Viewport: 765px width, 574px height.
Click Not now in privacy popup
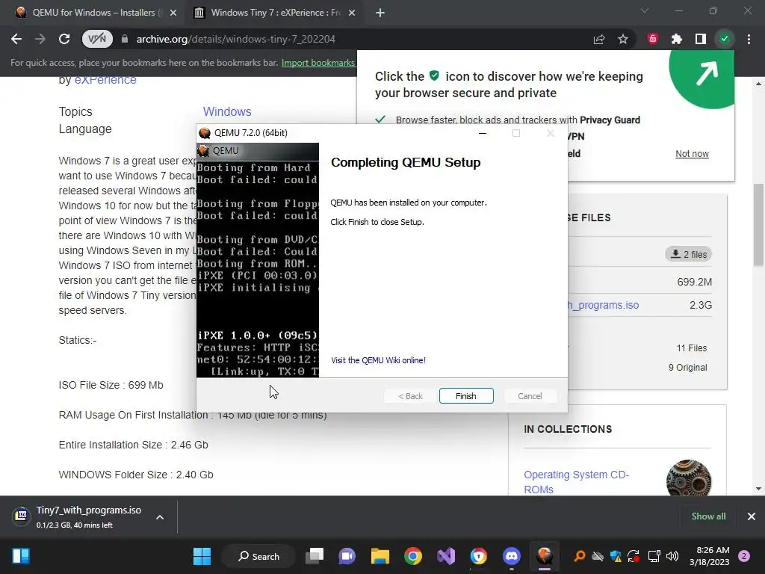pos(692,154)
